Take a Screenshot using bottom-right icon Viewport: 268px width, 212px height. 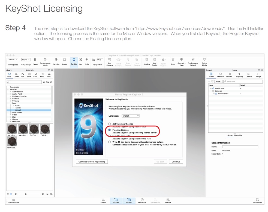(x=258, y=200)
